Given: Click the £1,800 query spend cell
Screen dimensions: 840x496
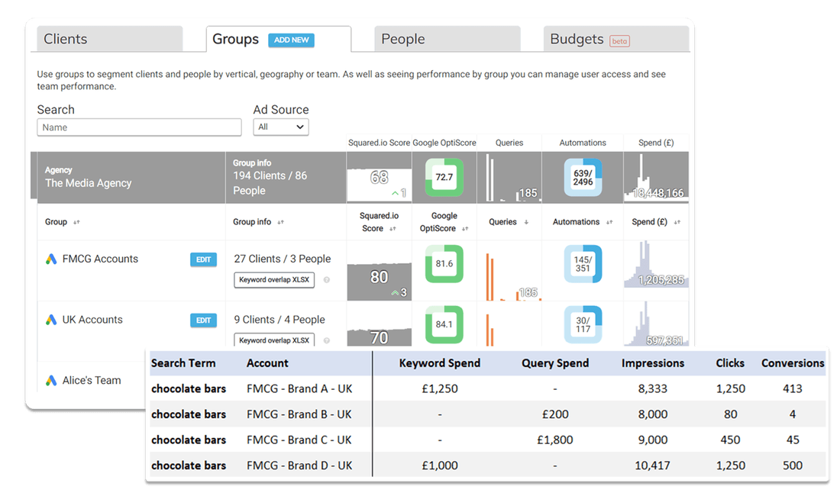Looking at the screenshot, I should pyautogui.click(x=555, y=440).
